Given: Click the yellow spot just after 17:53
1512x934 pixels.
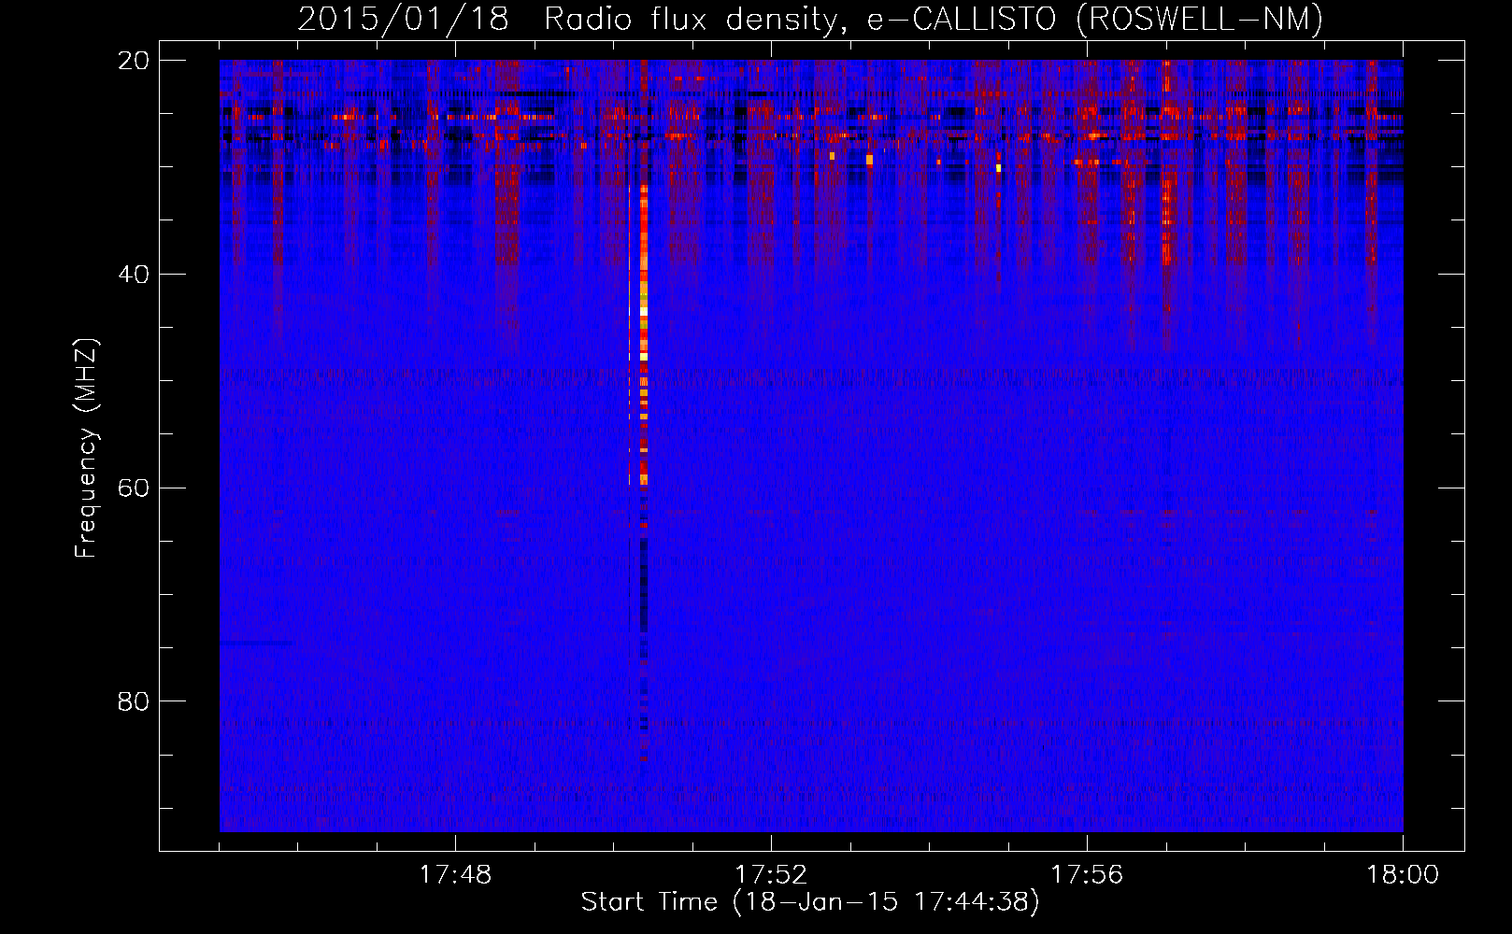Looking at the screenshot, I should 869,160.
